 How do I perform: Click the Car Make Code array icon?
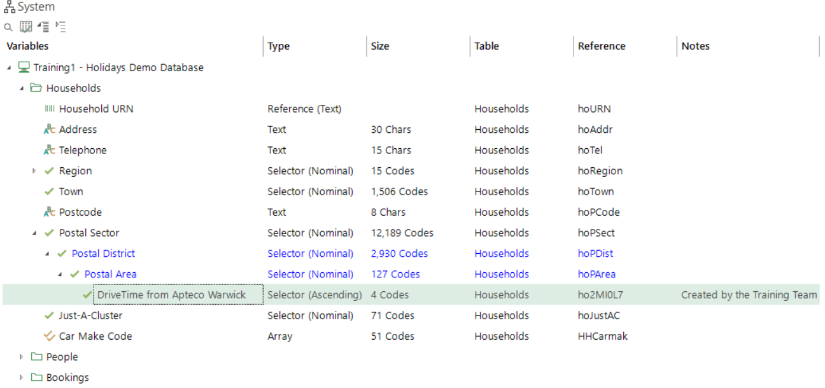pos(50,336)
